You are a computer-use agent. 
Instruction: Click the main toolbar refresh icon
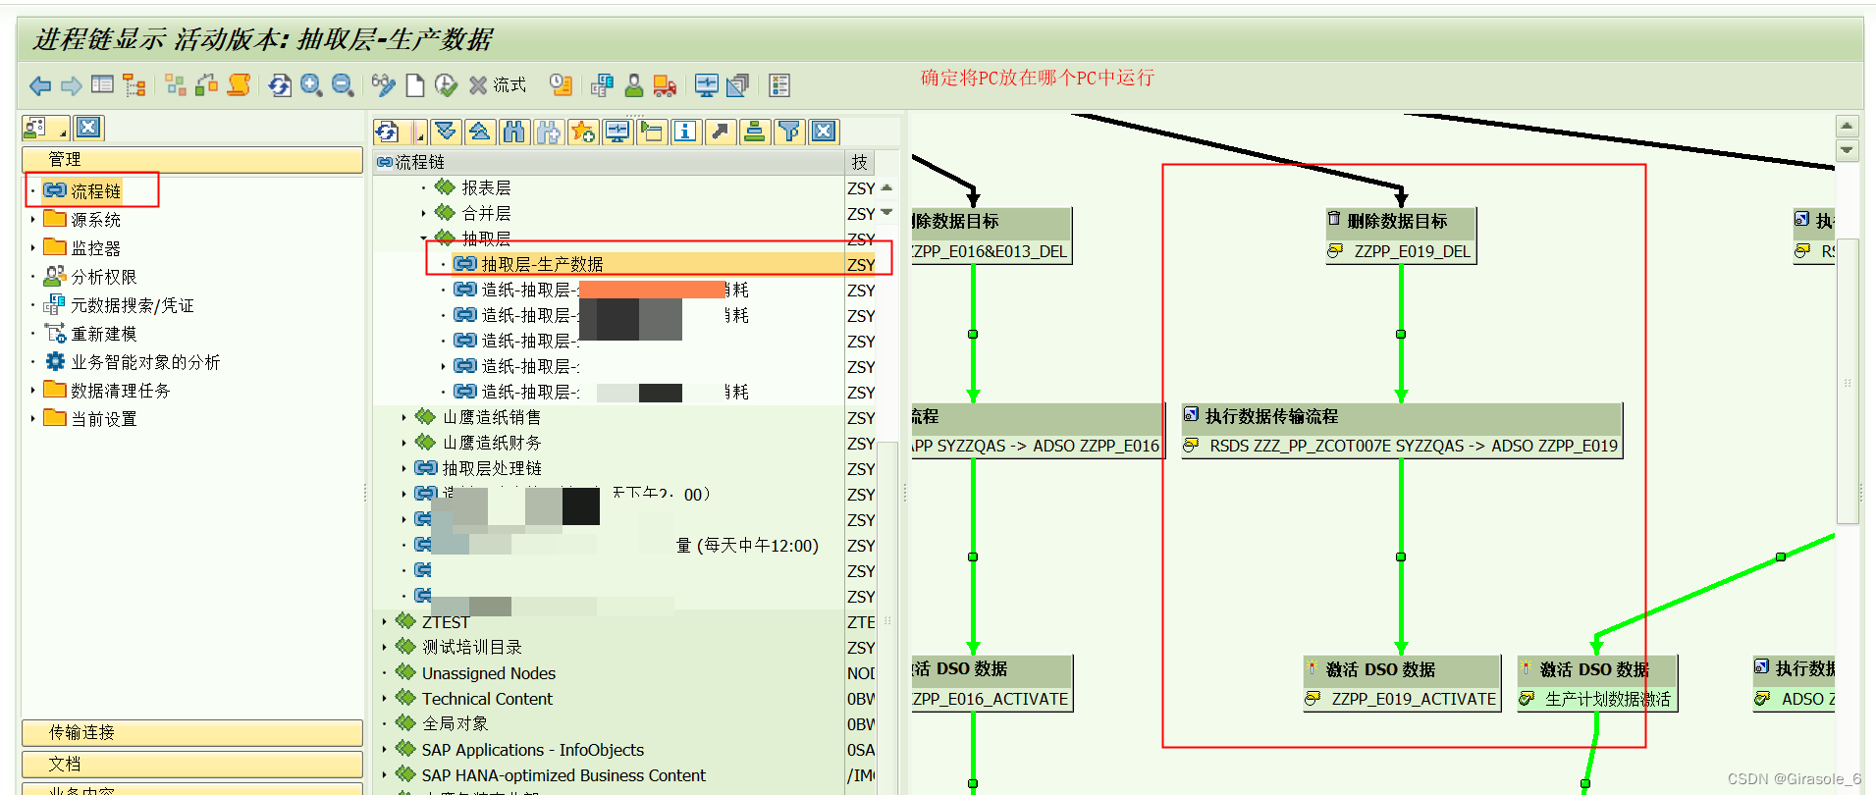coord(280,85)
